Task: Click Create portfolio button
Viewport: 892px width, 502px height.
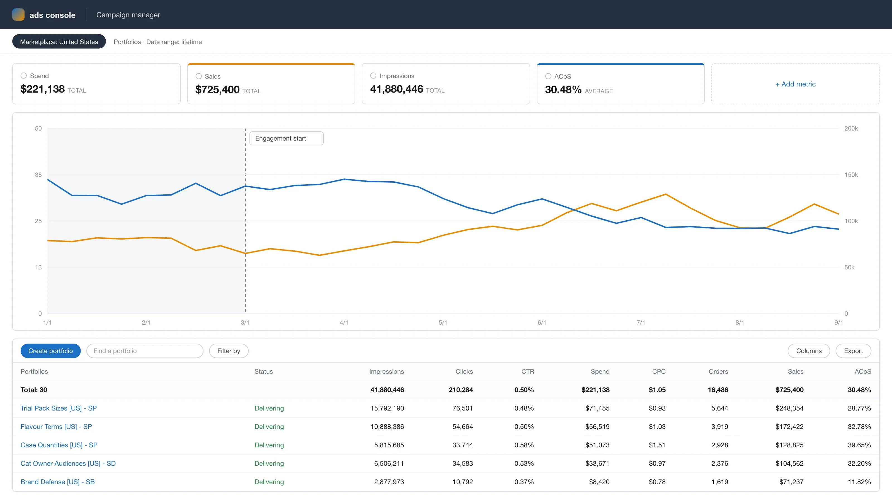Action: pyautogui.click(x=50, y=351)
